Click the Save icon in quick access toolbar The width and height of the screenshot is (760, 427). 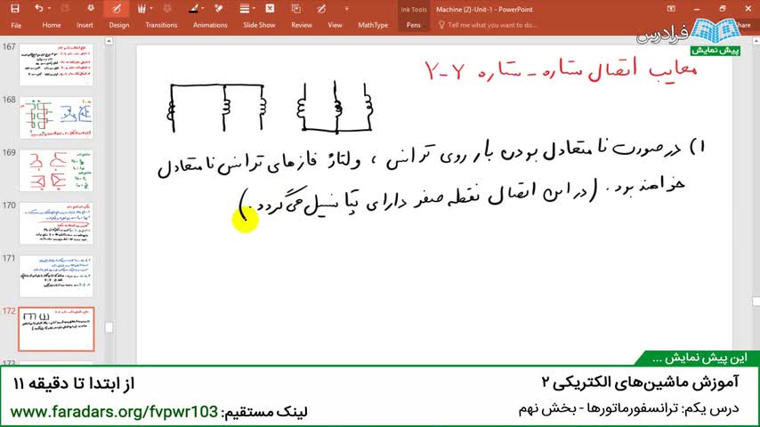pos(15,8)
